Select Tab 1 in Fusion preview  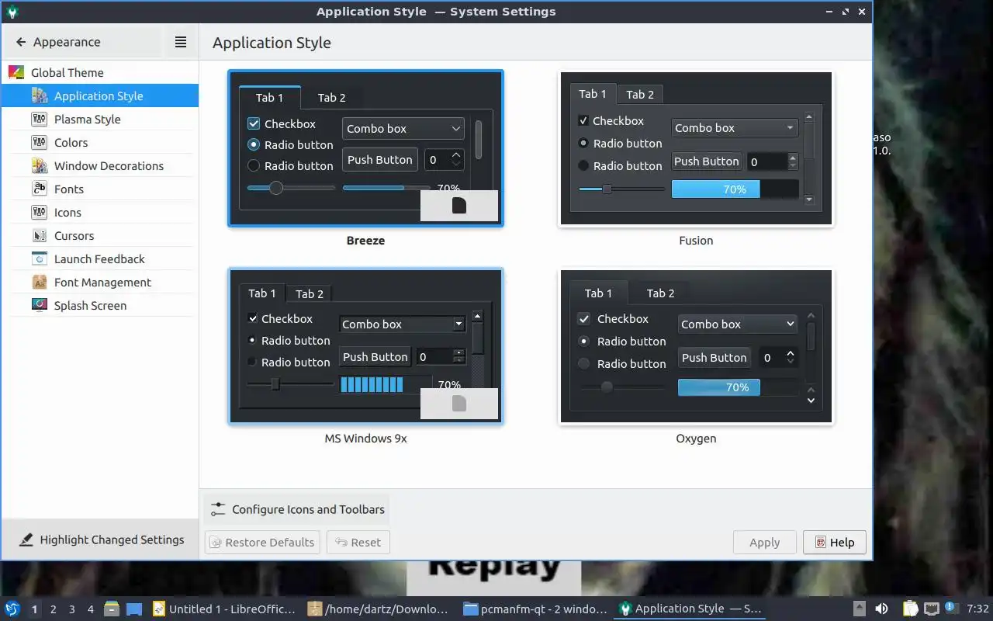click(x=593, y=94)
